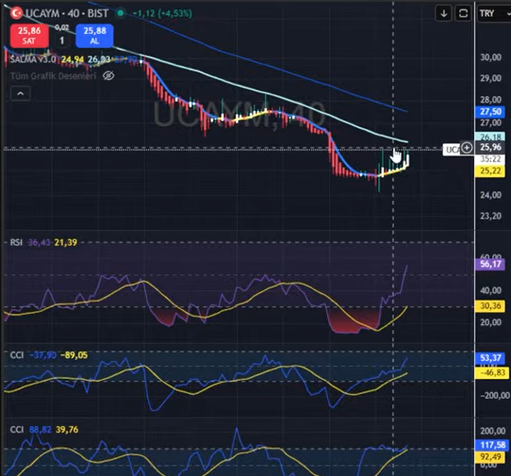Viewport: 511px width, 476px height.
Task: Click the 25,96 current price label
Action: tap(490, 148)
